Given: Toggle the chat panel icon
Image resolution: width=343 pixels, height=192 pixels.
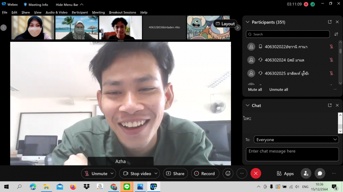Looking at the screenshot, I should point(320,173).
